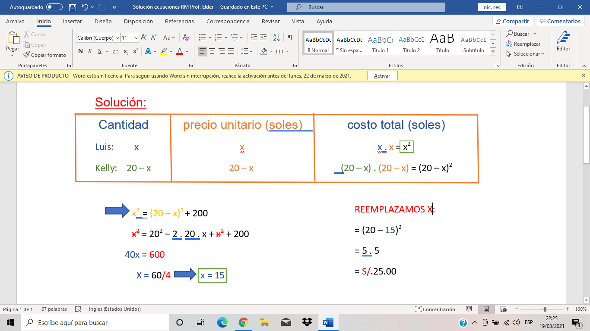This screenshot has height=331, width=590.
Task: Toggle left text alignment
Action: [203, 51]
